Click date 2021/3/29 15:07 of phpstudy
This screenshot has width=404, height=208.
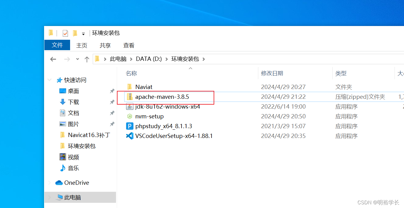pos(283,126)
